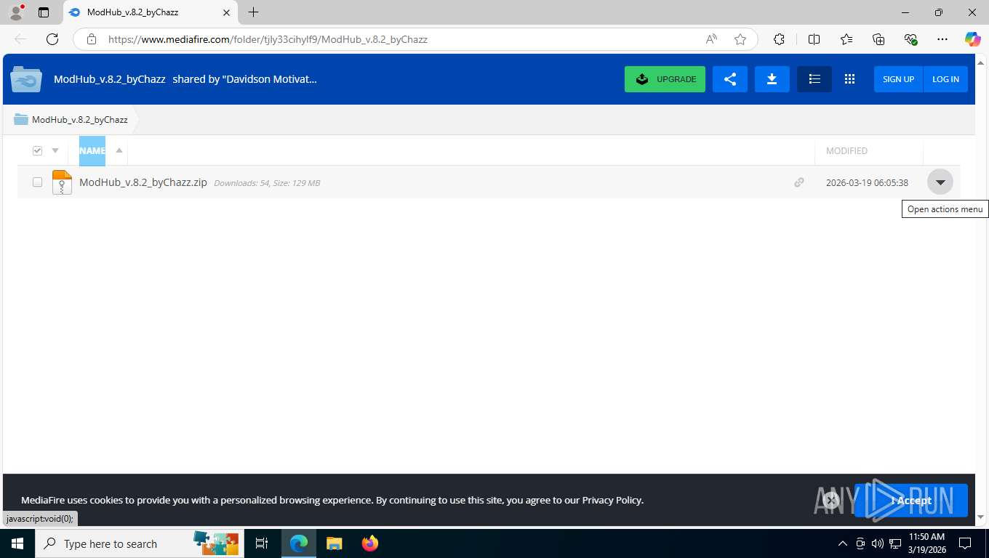This screenshot has width=989, height=558.
Task: Open the volume control tray icon
Action: (x=878, y=543)
